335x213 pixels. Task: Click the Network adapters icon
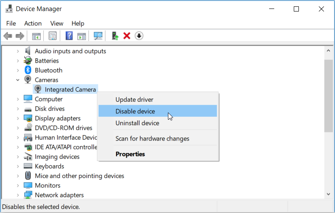(x=28, y=195)
